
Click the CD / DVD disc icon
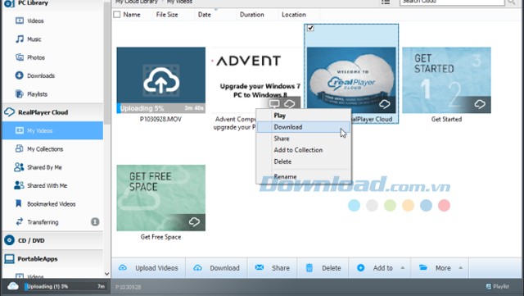(9, 240)
